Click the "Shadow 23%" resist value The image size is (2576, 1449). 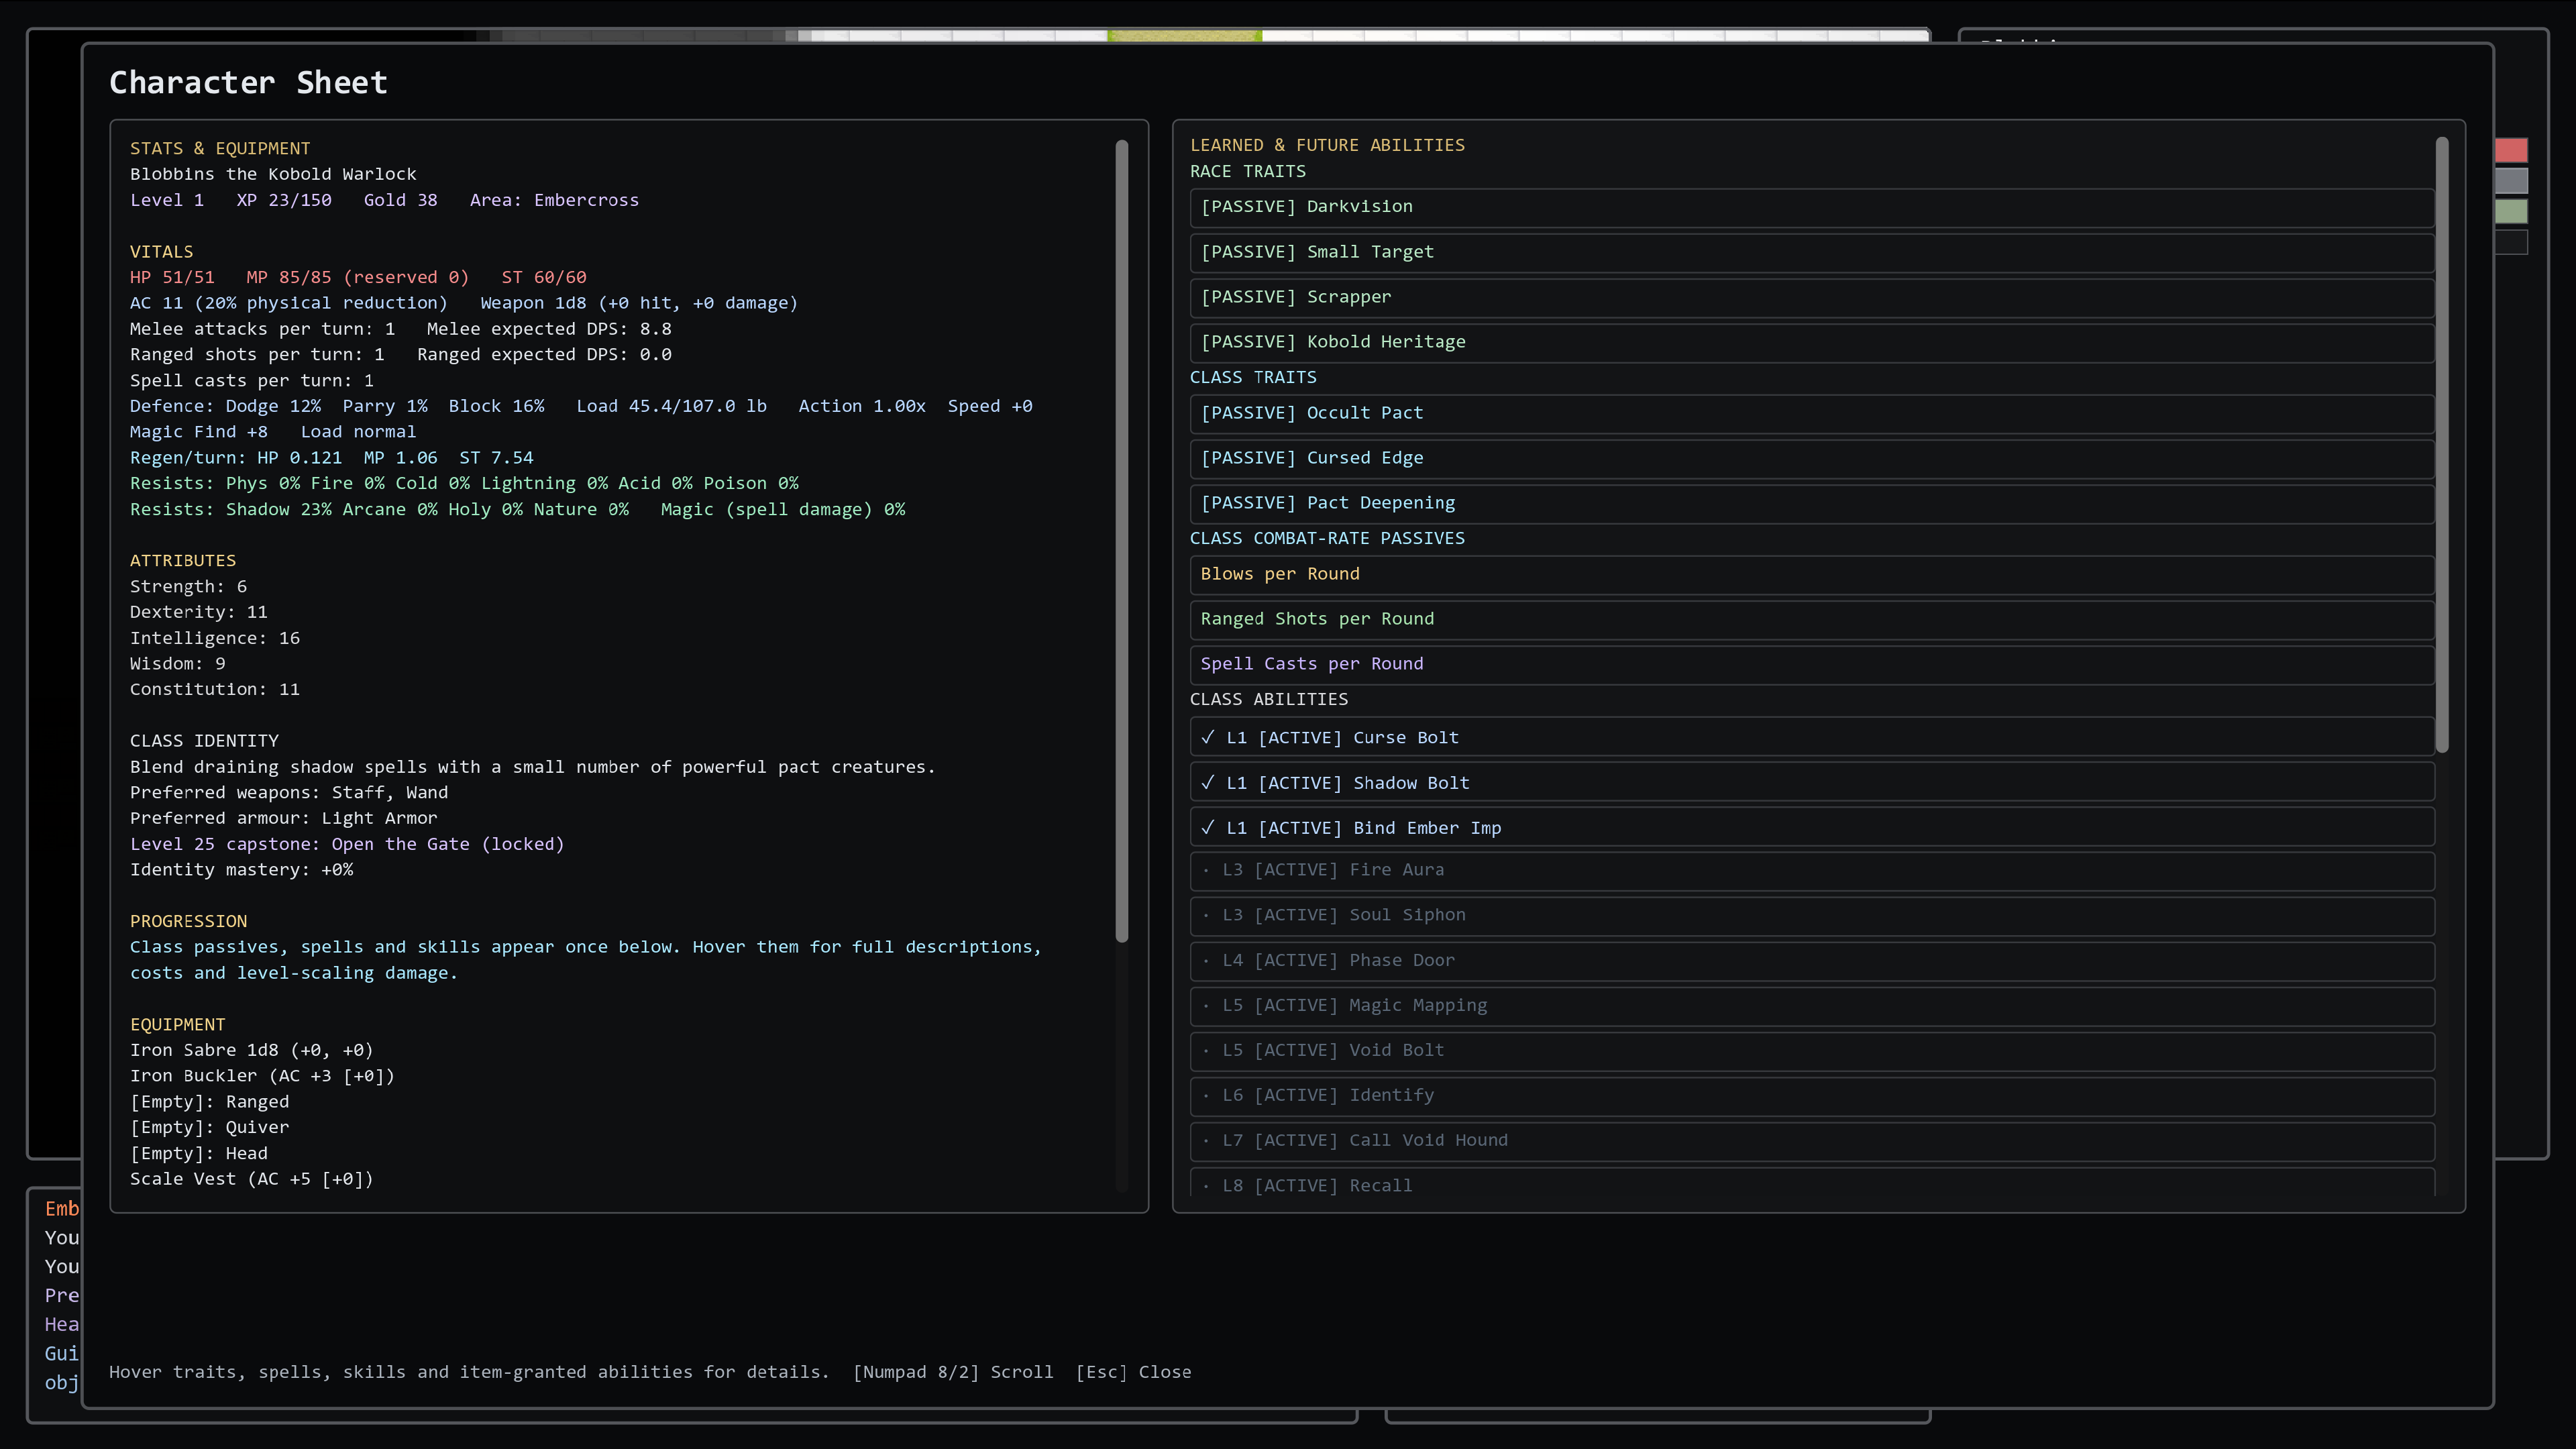click(x=279, y=510)
